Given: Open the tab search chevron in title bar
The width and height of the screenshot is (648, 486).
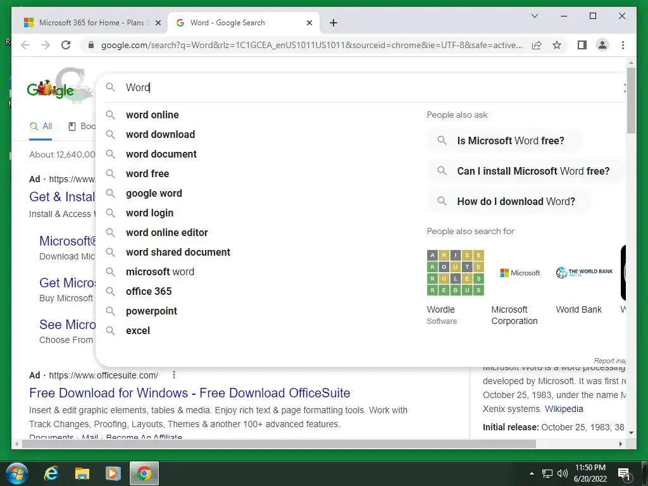Looking at the screenshot, I should [534, 16].
